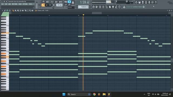
Task: Open the plugin picker plug icon
Action: coord(113,7)
